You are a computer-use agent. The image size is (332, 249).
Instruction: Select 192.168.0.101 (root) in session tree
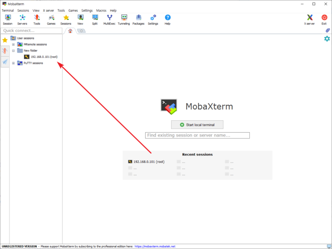coord(44,57)
